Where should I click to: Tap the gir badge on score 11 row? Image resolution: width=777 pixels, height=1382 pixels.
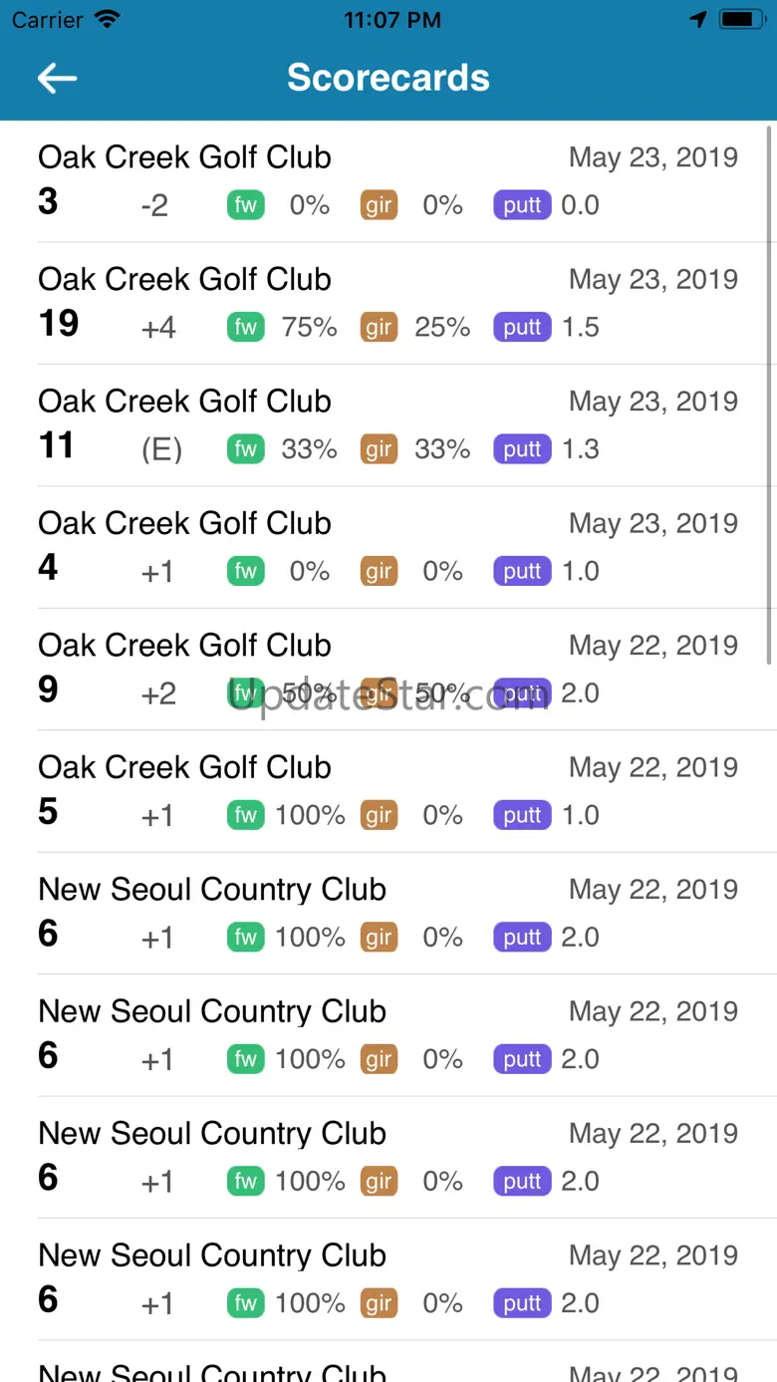click(379, 449)
